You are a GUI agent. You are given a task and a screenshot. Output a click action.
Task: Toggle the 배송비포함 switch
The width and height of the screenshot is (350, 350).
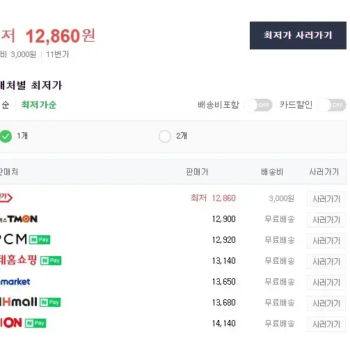pos(258,105)
